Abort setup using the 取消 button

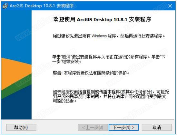pyautogui.click(x=157, y=128)
